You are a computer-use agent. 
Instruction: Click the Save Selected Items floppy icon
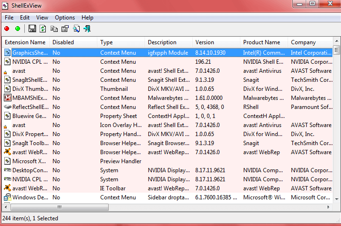click(32, 29)
